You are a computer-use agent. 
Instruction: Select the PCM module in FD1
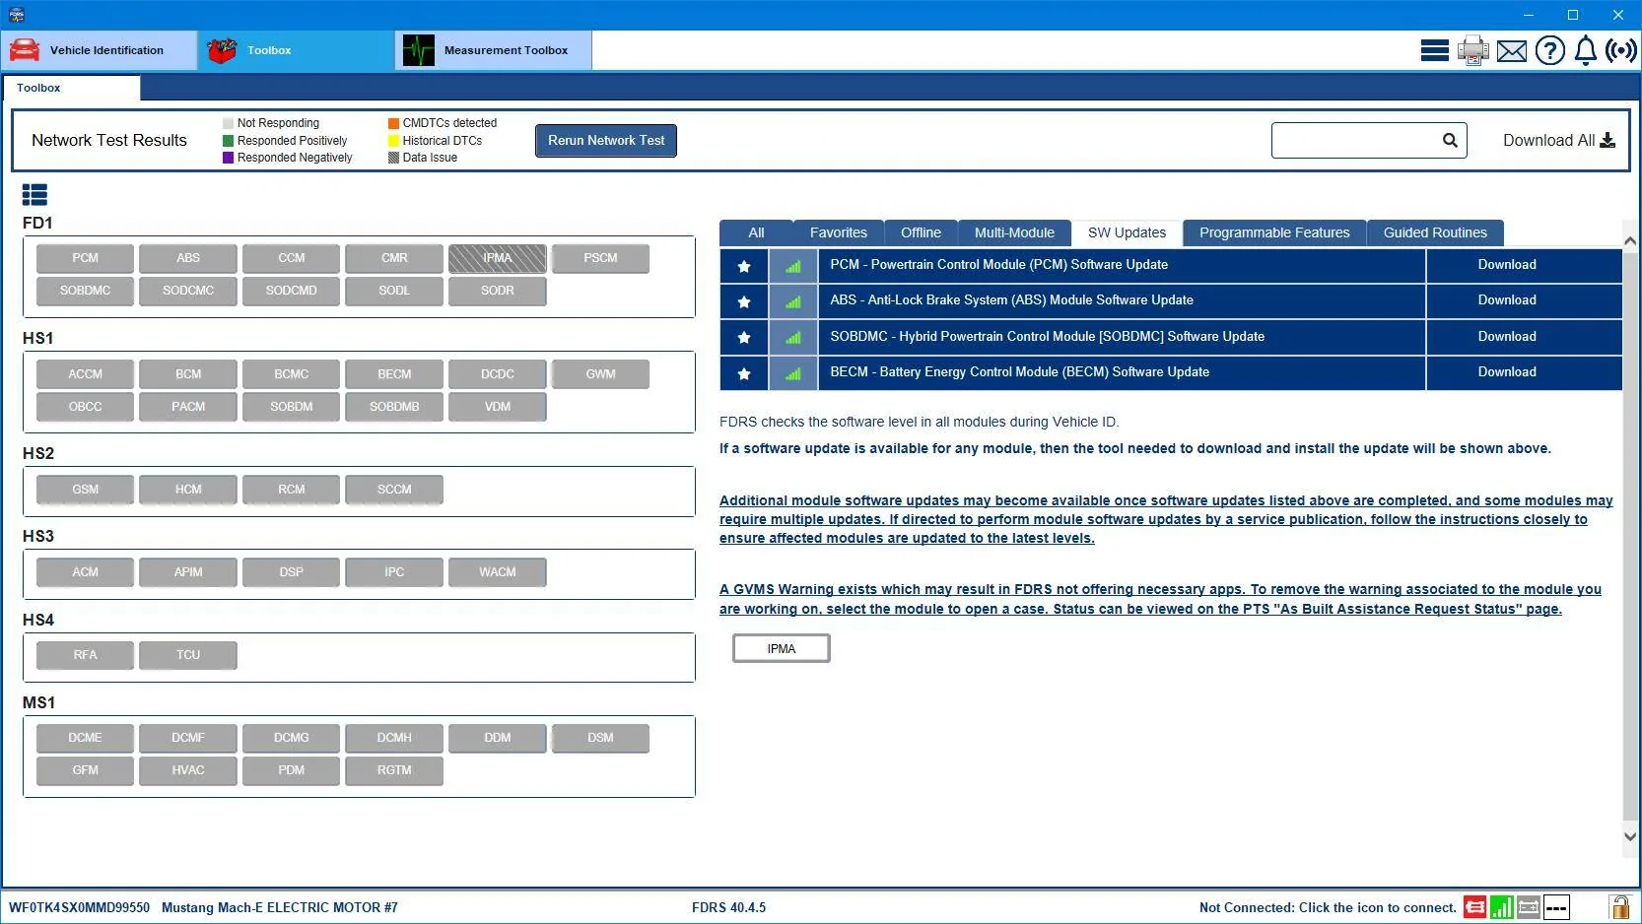(85, 259)
